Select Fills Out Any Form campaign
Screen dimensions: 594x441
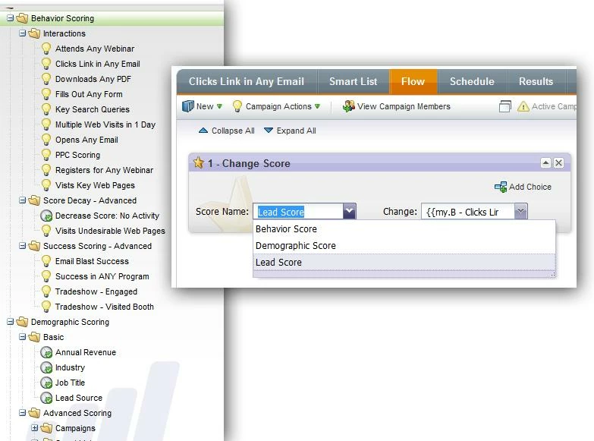click(89, 94)
